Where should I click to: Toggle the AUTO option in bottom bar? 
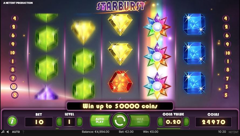click(x=16, y=132)
